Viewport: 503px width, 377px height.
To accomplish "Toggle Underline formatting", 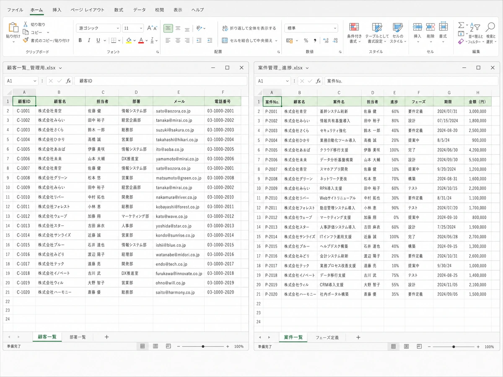I will coord(98,40).
